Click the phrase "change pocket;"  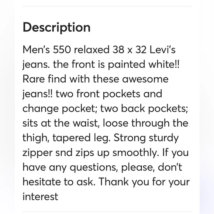pos(60,108)
